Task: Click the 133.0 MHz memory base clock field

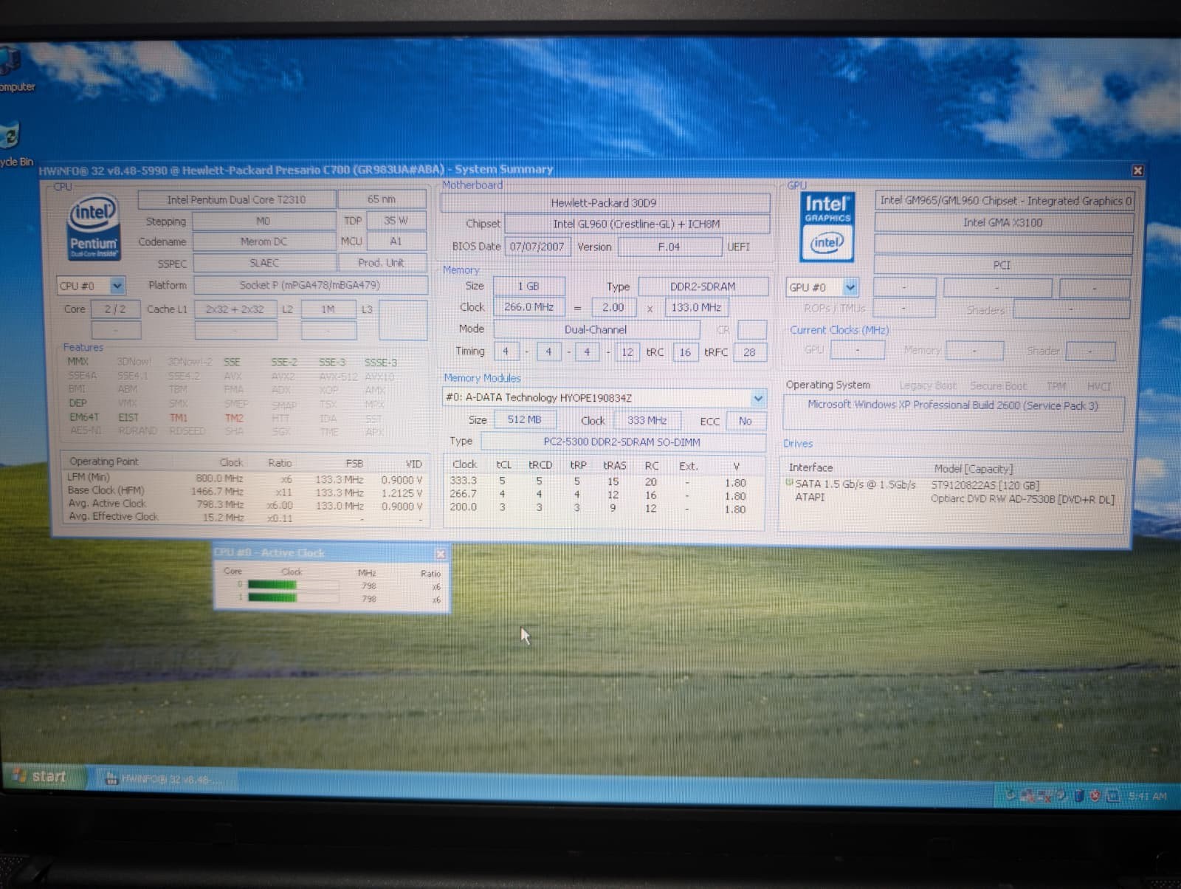Action: (x=696, y=307)
